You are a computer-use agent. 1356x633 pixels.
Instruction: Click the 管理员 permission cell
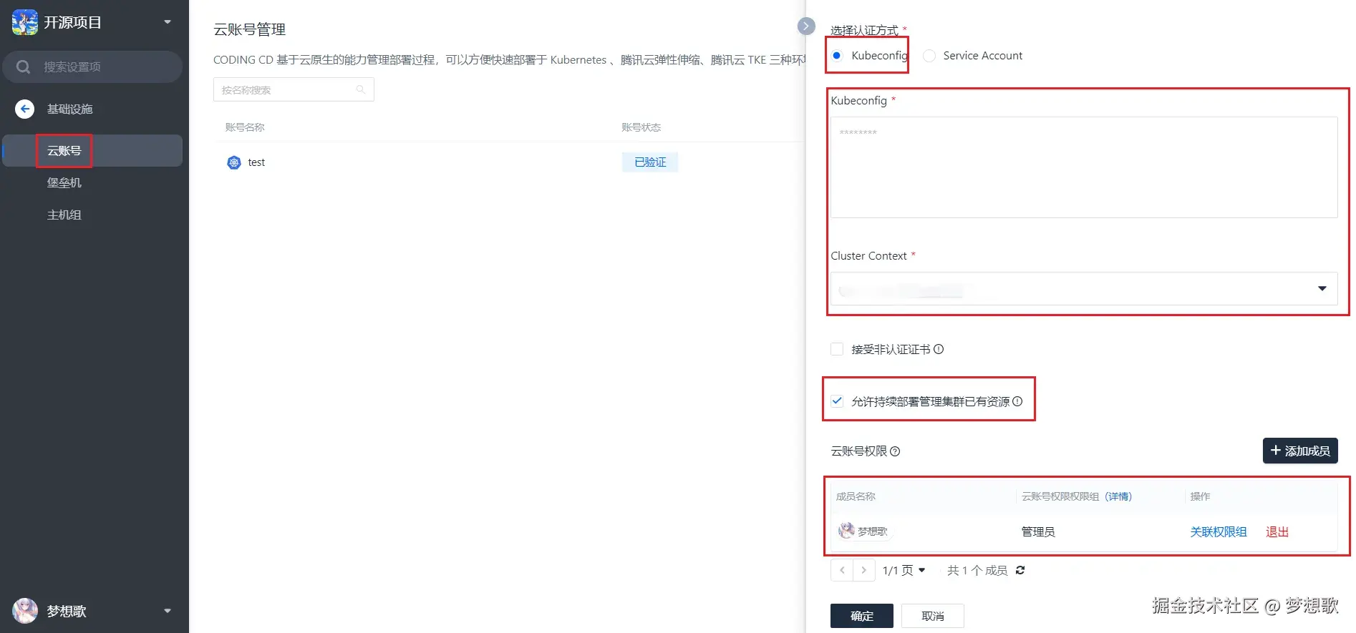click(x=1038, y=531)
